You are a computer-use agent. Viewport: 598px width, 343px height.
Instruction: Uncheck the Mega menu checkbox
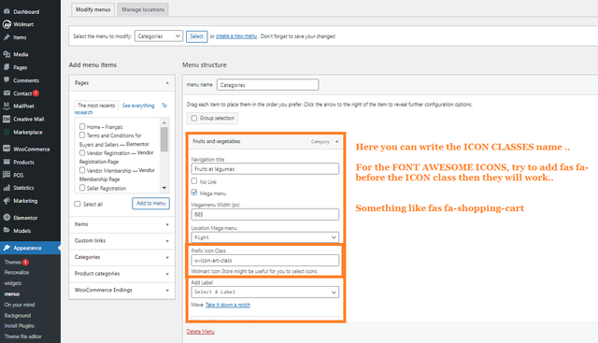[x=194, y=193]
